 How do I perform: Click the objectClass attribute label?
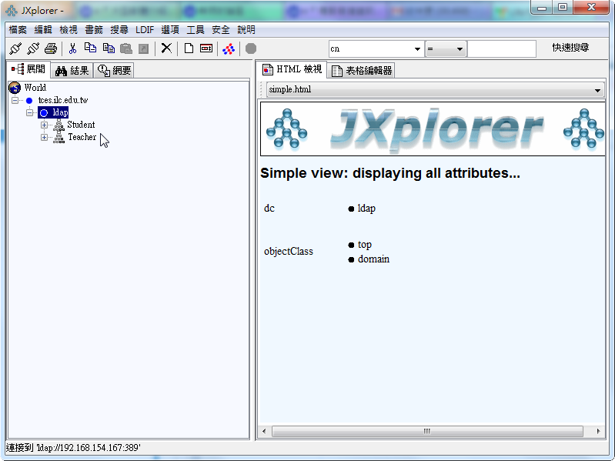click(x=289, y=251)
